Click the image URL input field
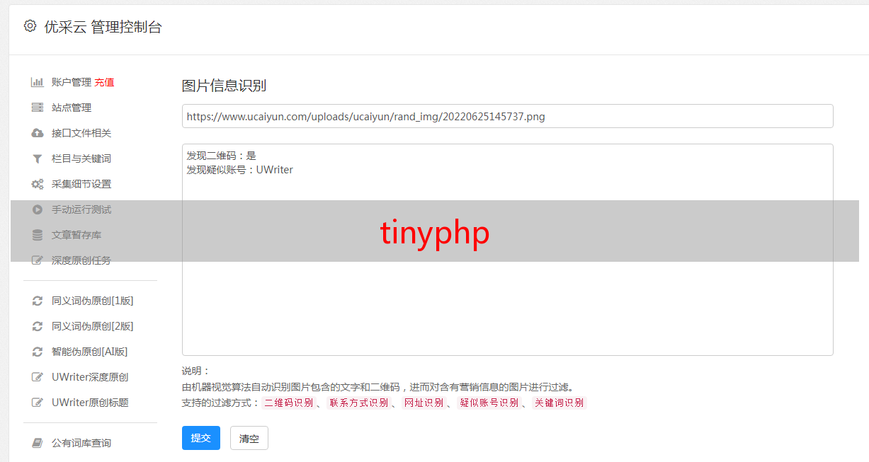Viewport: 869px width, 462px height. pos(507,116)
